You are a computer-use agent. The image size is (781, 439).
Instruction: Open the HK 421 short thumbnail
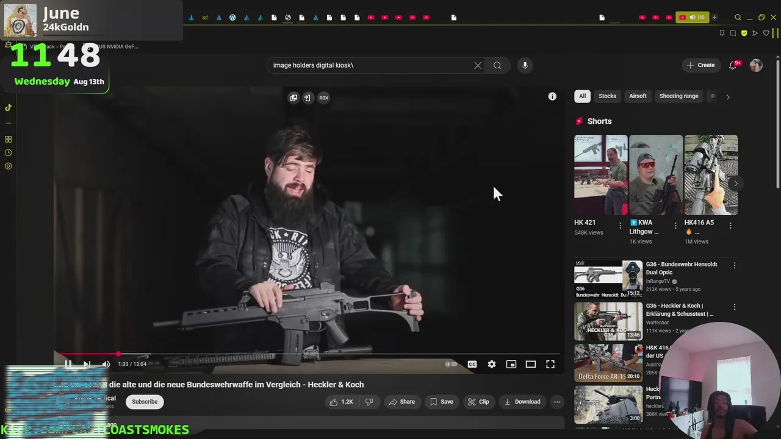click(600, 175)
